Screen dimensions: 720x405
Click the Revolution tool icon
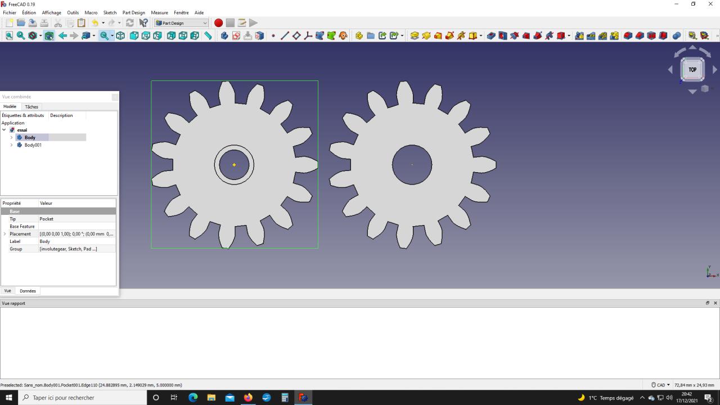point(426,36)
